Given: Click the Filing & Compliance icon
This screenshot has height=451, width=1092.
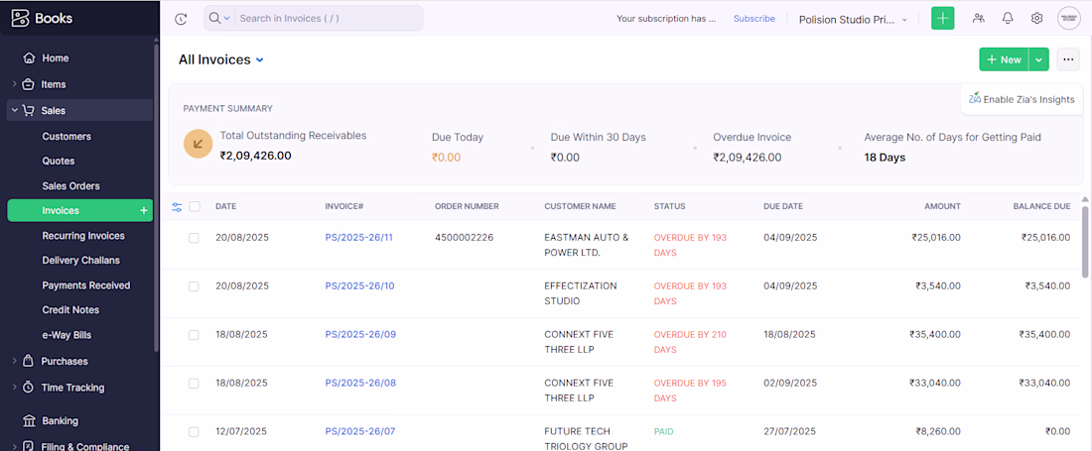Looking at the screenshot, I should [x=29, y=447].
